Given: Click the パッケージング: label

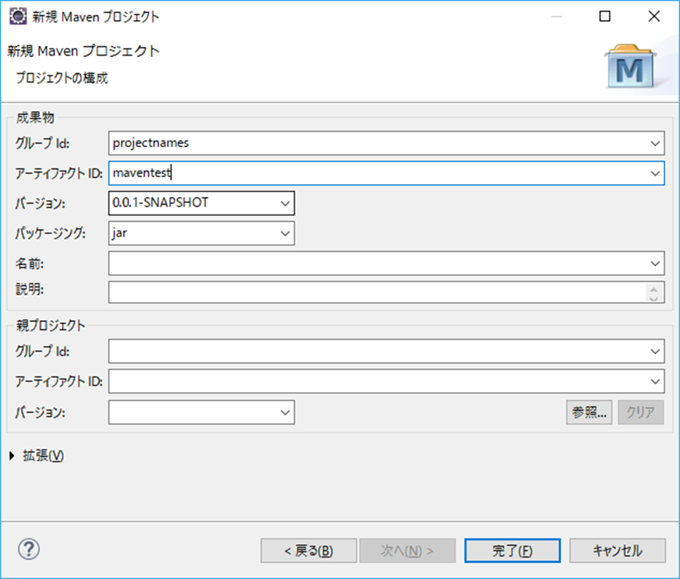Looking at the screenshot, I should (x=50, y=234).
